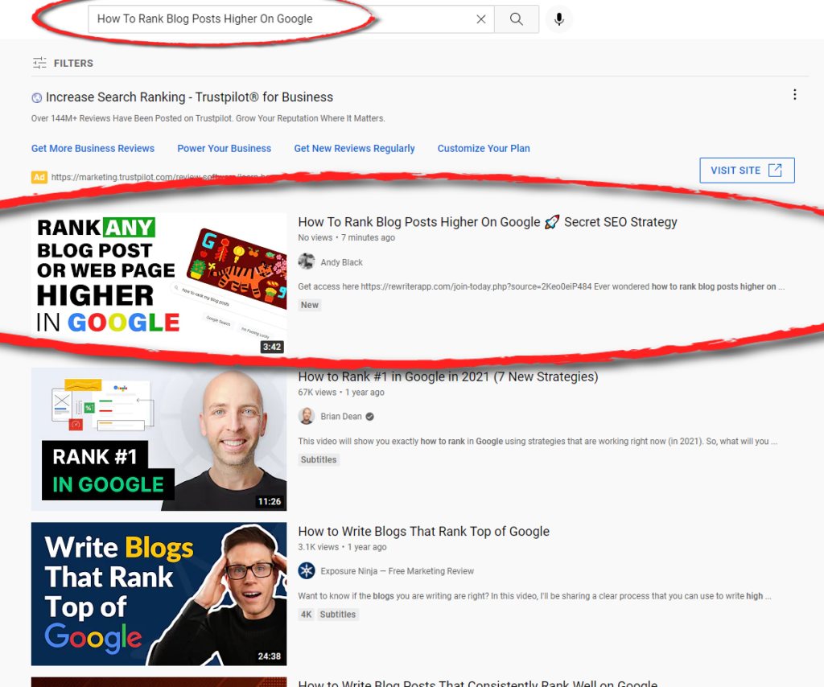
Task: Start voice search with the microphone icon
Action: coord(559,19)
